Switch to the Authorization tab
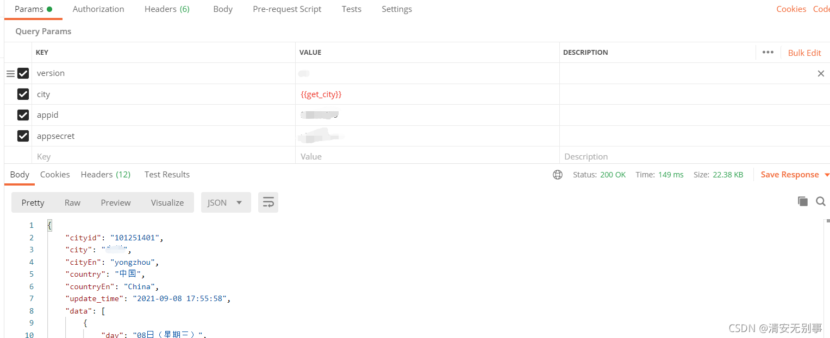 point(98,9)
